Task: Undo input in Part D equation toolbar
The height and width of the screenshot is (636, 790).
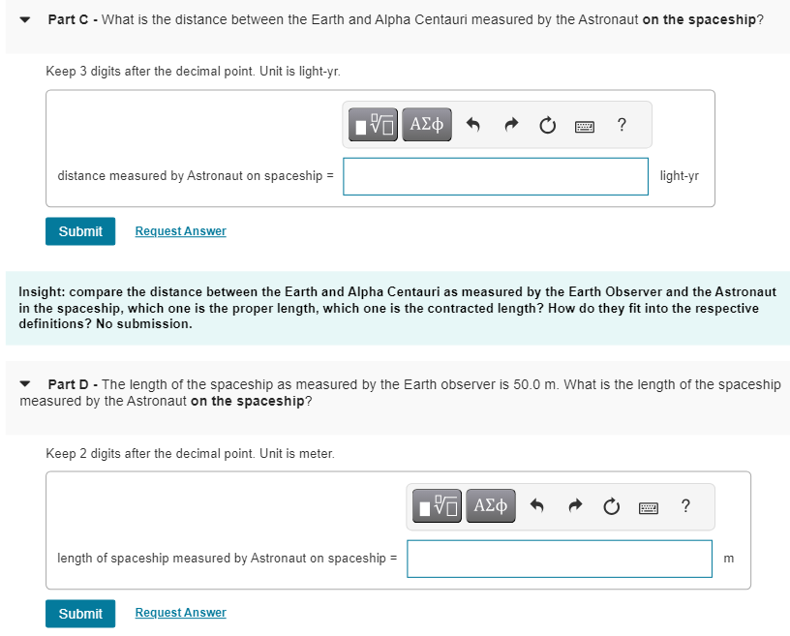Action: coord(537,505)
